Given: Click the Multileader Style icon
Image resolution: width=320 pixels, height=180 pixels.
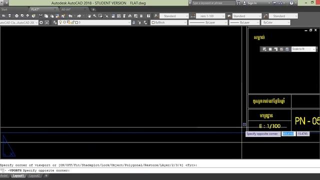Looking at the screenshot, I should pyautogui.click(x=265, y=16).
